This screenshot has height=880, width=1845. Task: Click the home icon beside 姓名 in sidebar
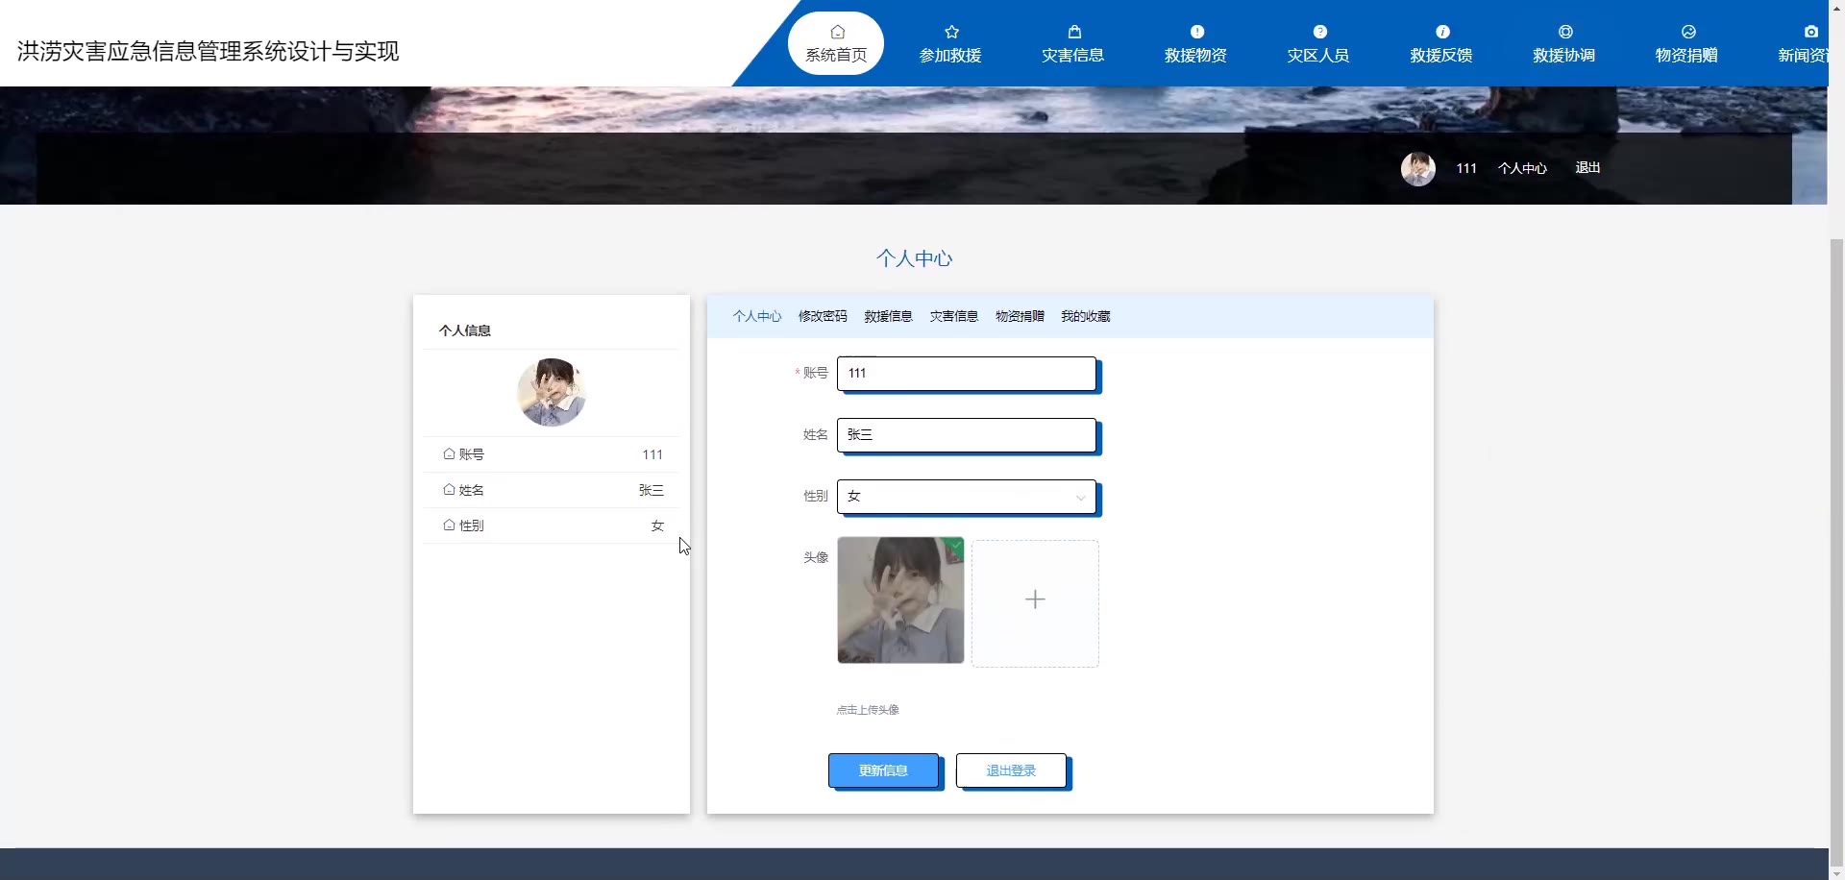pyautogui.click(x=449, y=489)
